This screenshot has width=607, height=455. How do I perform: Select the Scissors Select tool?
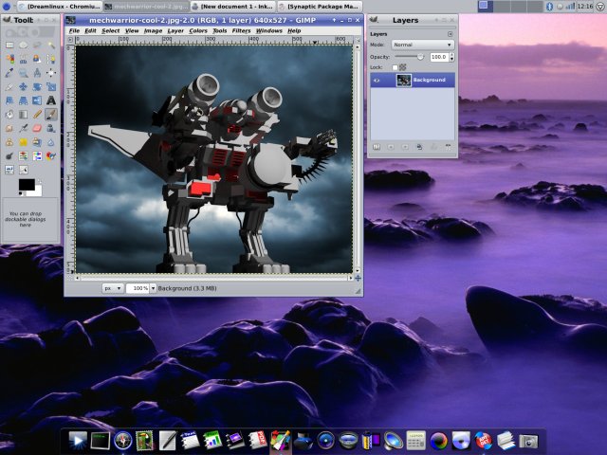pos(23,59)
